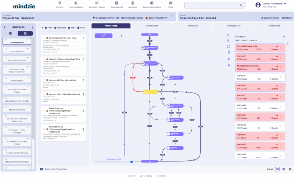Open the Analyses panel three-dot menu
Viewport: 294px width, 178px height.
point(32,27)
